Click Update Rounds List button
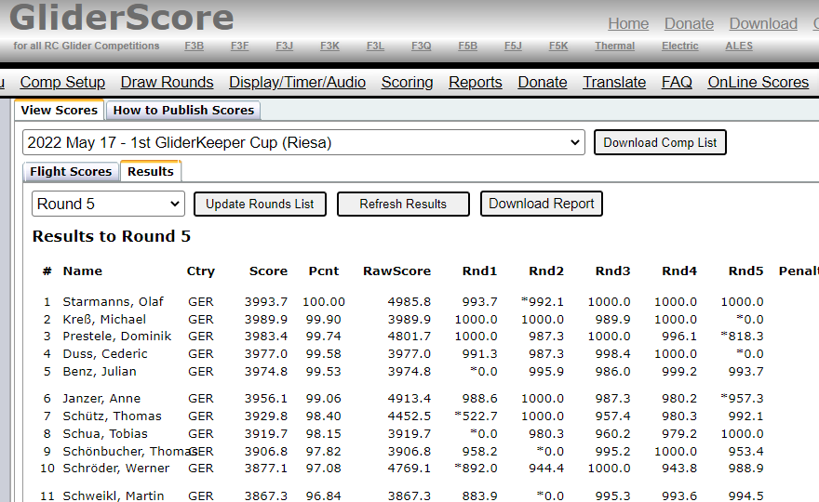 (260, 204)
